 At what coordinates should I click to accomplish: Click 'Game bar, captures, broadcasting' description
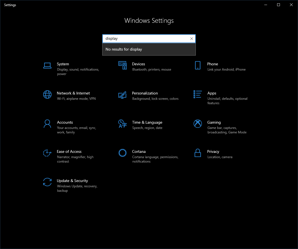(x=227, y=130)
